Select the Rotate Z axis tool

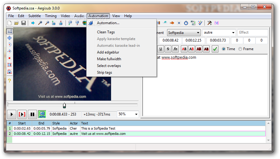coord(9,45)
